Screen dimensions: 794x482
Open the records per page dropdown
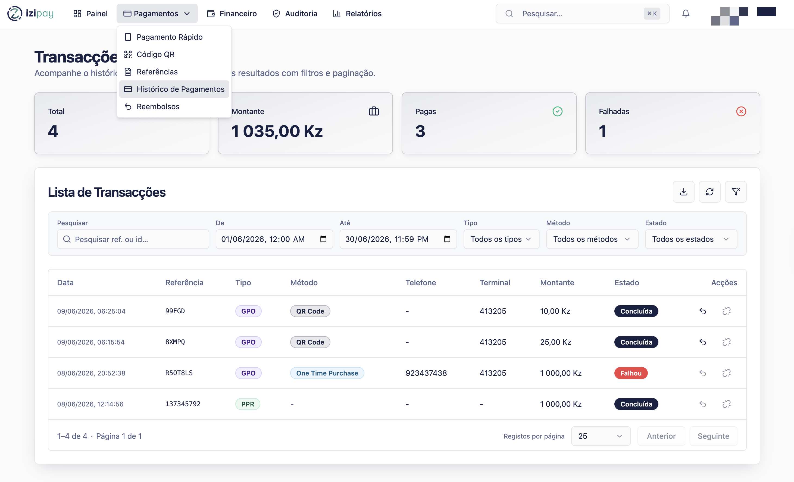tap(601, 436)
